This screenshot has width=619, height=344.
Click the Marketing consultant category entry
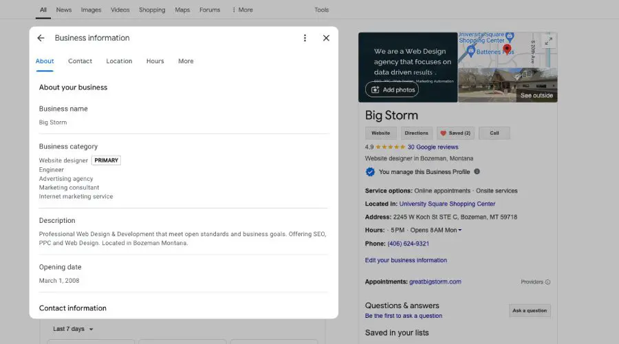click(69, 188)
